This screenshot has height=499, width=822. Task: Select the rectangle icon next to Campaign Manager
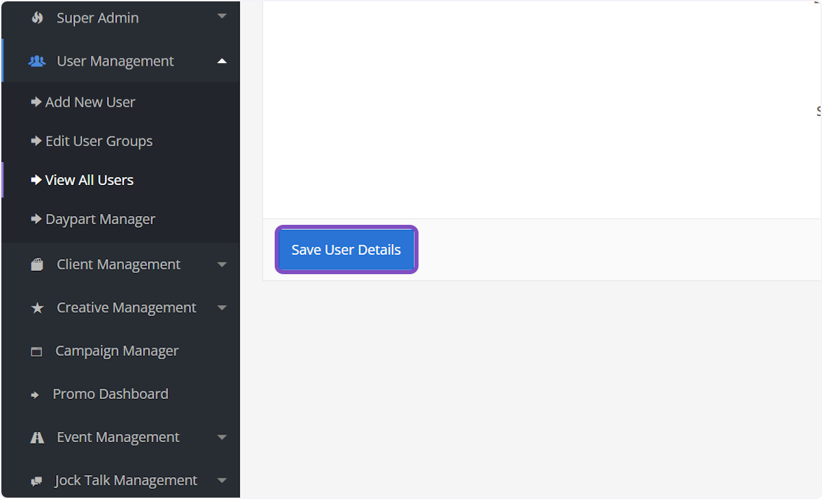(x=36, y=350)
